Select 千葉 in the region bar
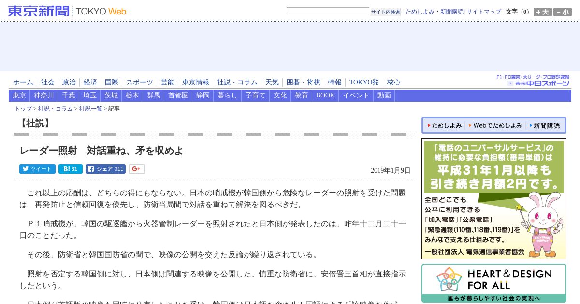Viewport: 580px width, 304px height. [69, 96]
